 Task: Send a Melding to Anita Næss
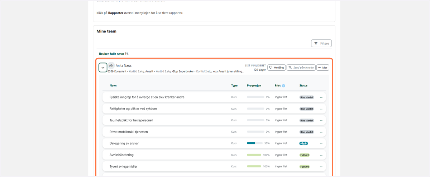[x=276, y=67]
